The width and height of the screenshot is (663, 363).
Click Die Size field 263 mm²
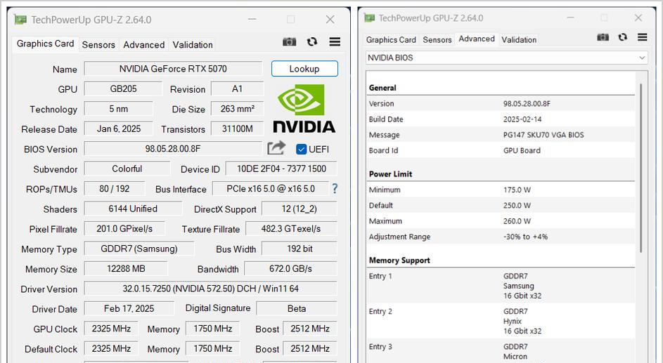[x=237, y=109]
